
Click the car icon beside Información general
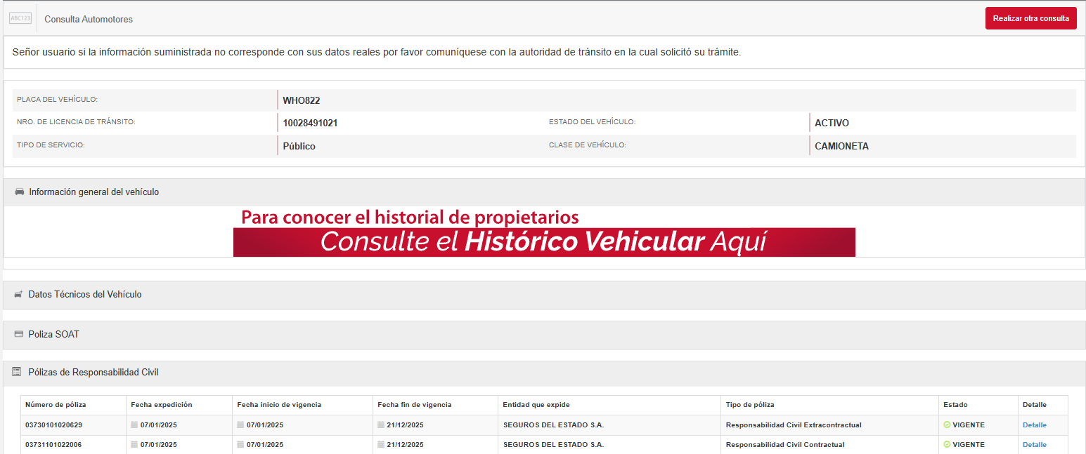[20, 192]
